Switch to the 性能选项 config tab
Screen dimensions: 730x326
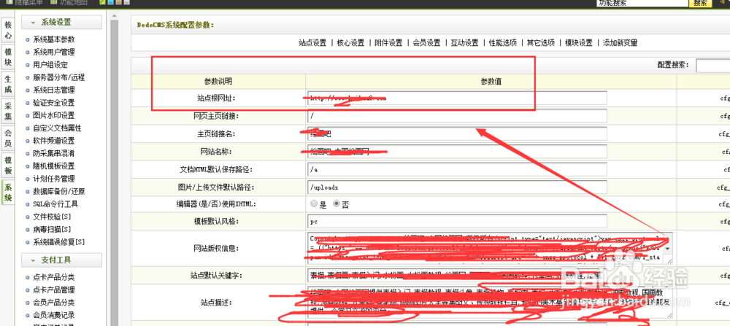coord(503,43)
